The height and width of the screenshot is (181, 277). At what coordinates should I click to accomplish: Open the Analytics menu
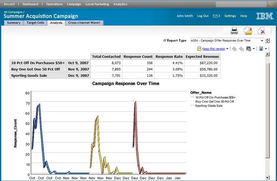click(x=120, y=4)
